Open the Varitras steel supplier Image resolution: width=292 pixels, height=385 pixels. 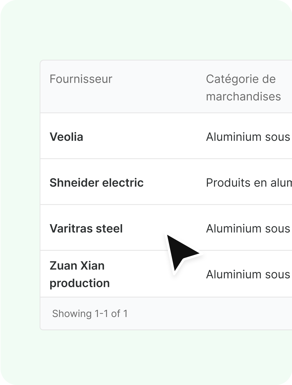(x=86, y=229)
